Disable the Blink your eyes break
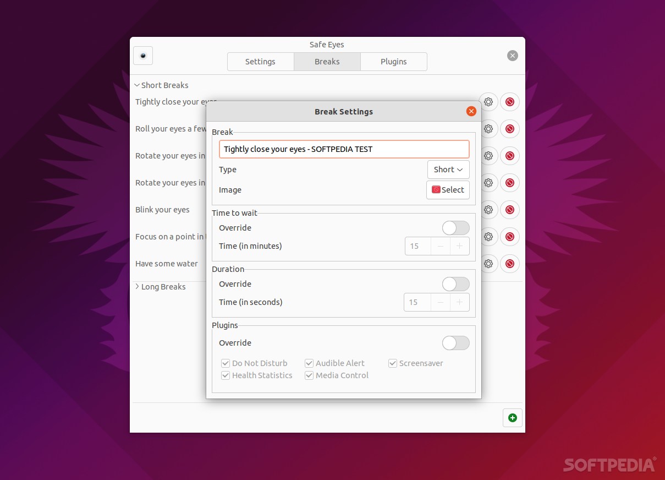 pyautogui.click(x=510, y=210)
